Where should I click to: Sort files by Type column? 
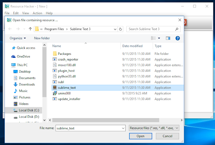[168, 46]
